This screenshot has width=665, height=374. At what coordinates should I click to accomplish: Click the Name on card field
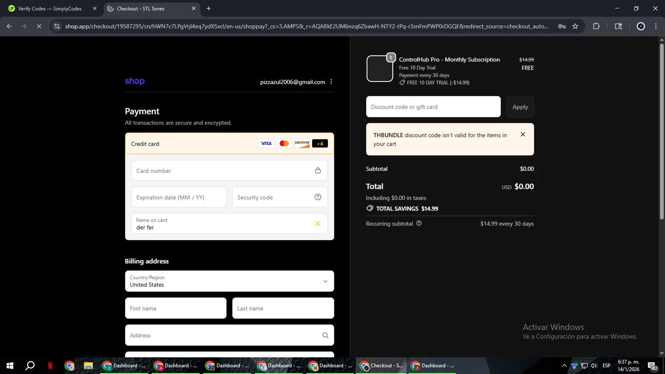[x=230, y=224]
